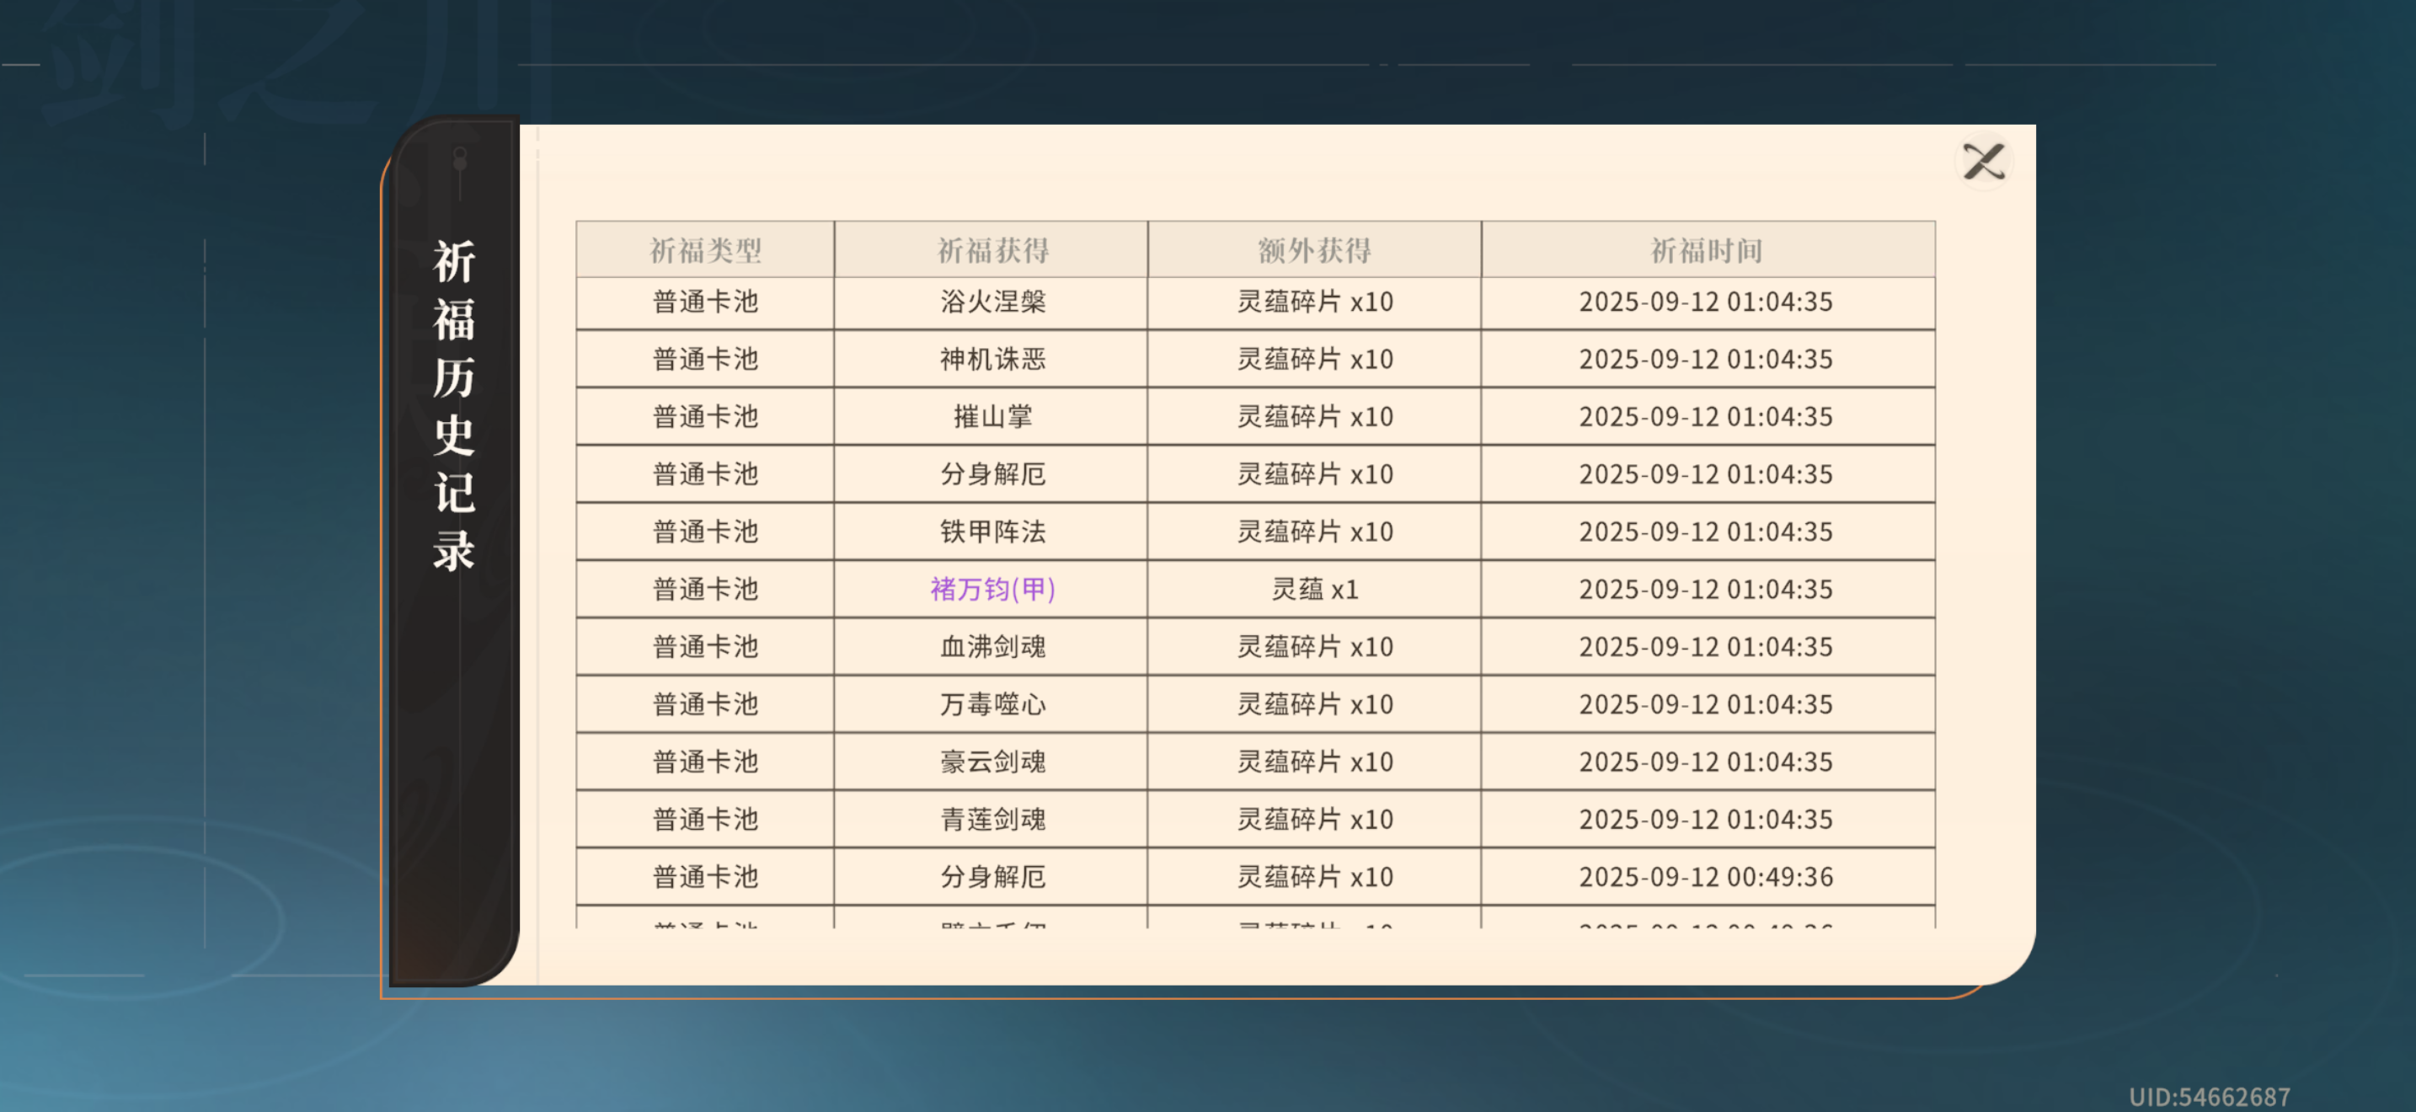
Task: Select the 血沸剑魂 result cell
Action: click(x=992, y=647)
